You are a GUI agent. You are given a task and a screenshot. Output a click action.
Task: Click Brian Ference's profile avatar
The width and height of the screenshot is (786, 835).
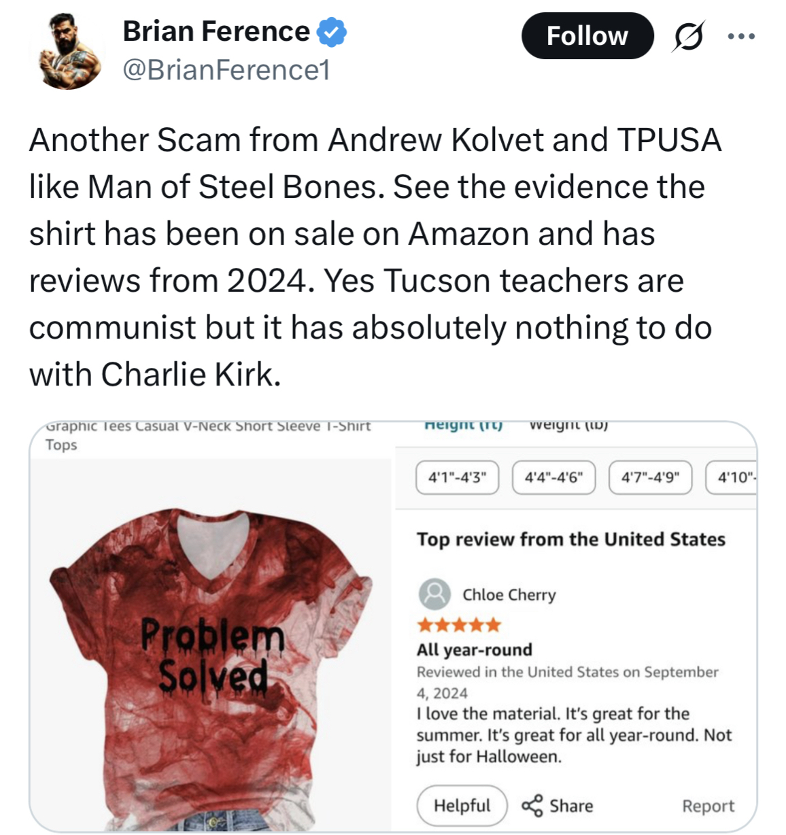(x=66, y=51)
